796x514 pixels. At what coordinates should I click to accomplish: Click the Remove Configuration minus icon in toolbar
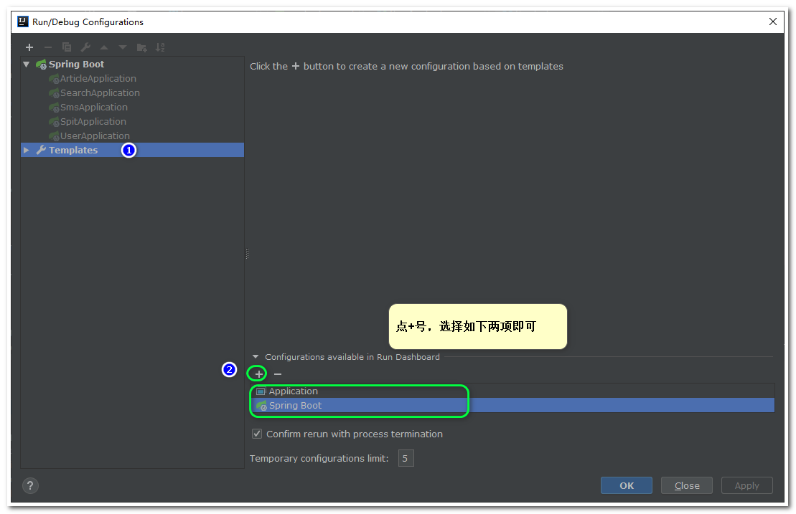[48, 47]
